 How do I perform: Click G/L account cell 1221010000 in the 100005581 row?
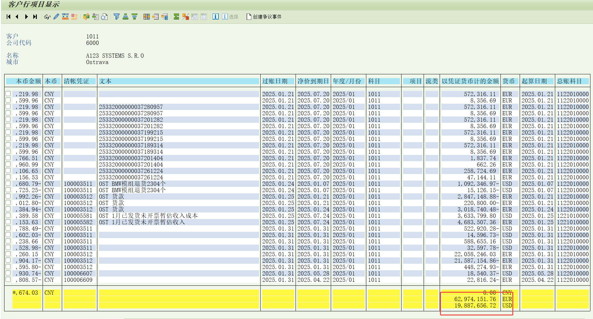[x=573, y=216]
